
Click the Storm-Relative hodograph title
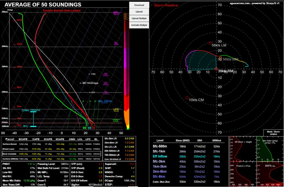[x=166, y=5]
